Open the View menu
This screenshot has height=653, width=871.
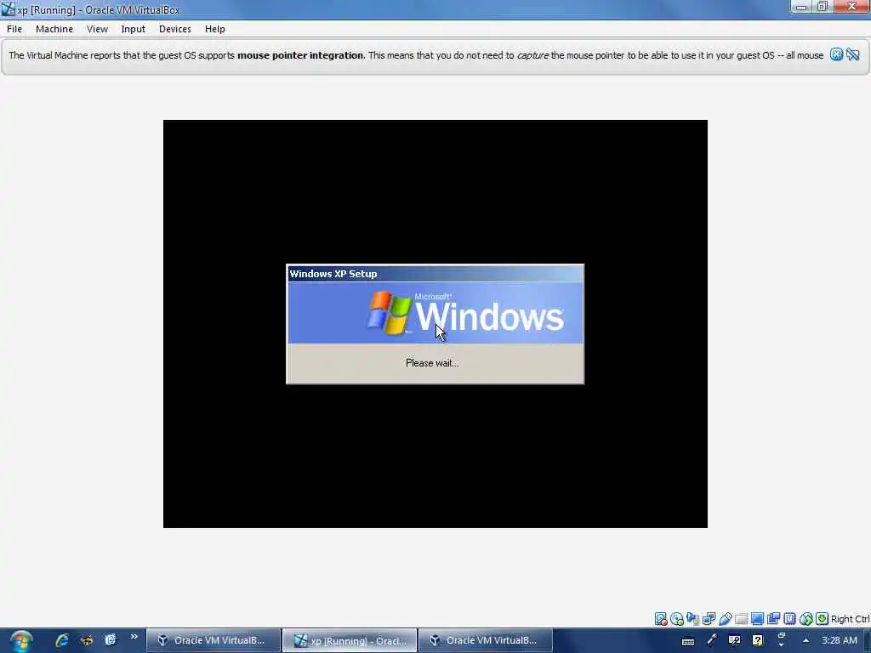point(97,29)
